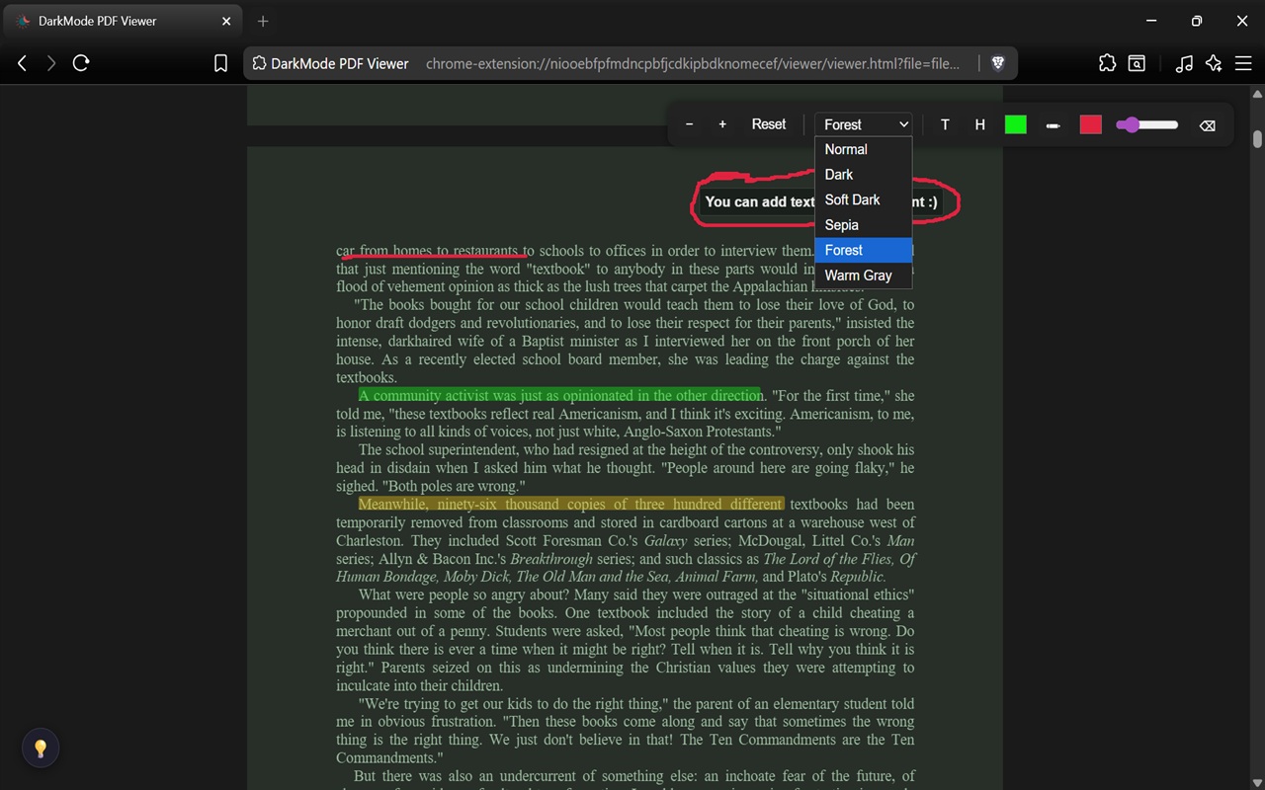Screen dimensions: 1265x790
Task: Click the address bar URL field
Action: [x=692, y=63]
